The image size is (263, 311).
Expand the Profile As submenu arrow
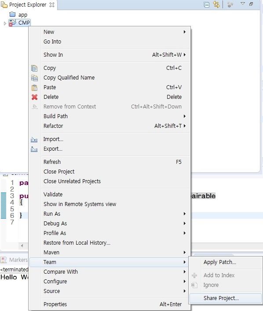coord(185,233)
